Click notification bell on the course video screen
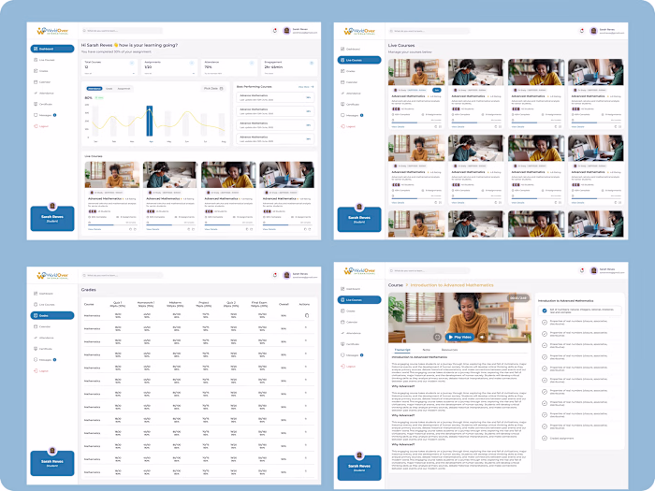Viewport: 655px width, 491px height. [581, 270]
